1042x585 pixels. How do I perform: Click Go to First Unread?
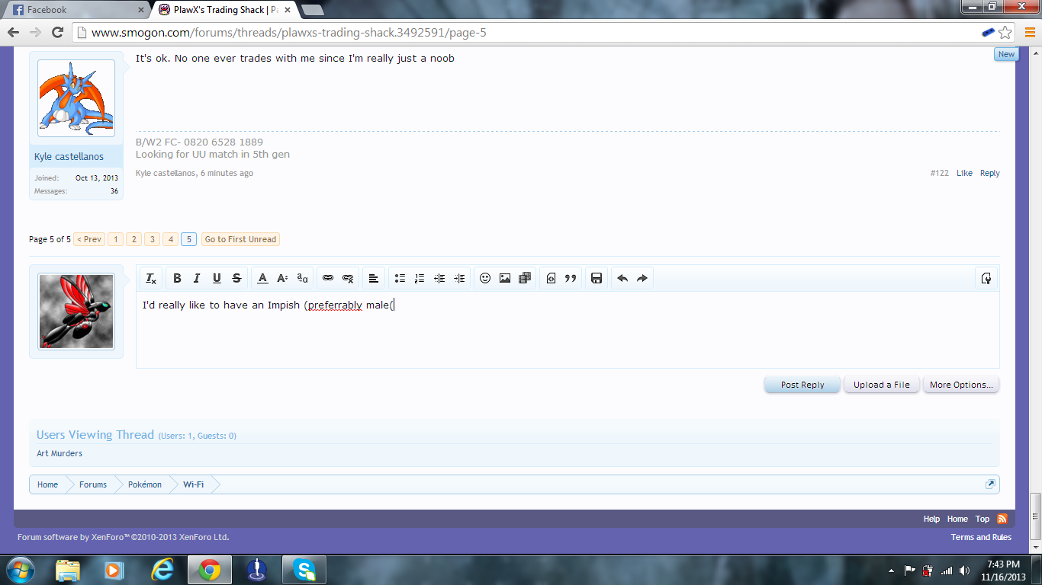tap(240, 239)
